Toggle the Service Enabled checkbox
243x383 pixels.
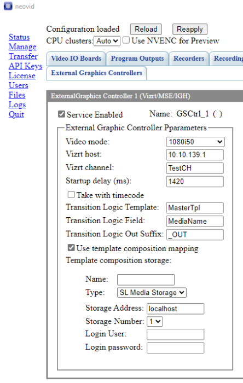click(x=61, y=114)
